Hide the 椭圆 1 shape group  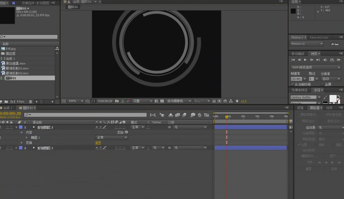point(1,138)
